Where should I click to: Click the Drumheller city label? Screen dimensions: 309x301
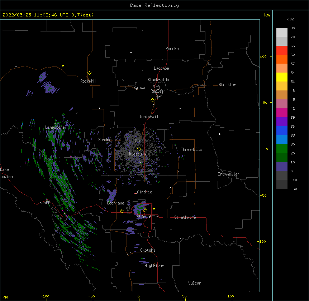pos(229,174)
